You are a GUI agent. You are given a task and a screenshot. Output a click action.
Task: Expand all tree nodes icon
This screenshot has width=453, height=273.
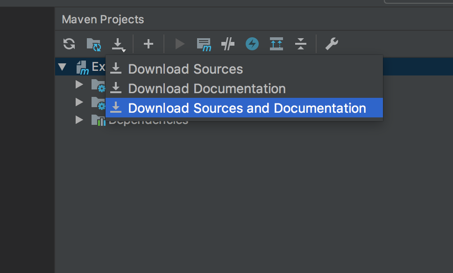click(276, 44)
